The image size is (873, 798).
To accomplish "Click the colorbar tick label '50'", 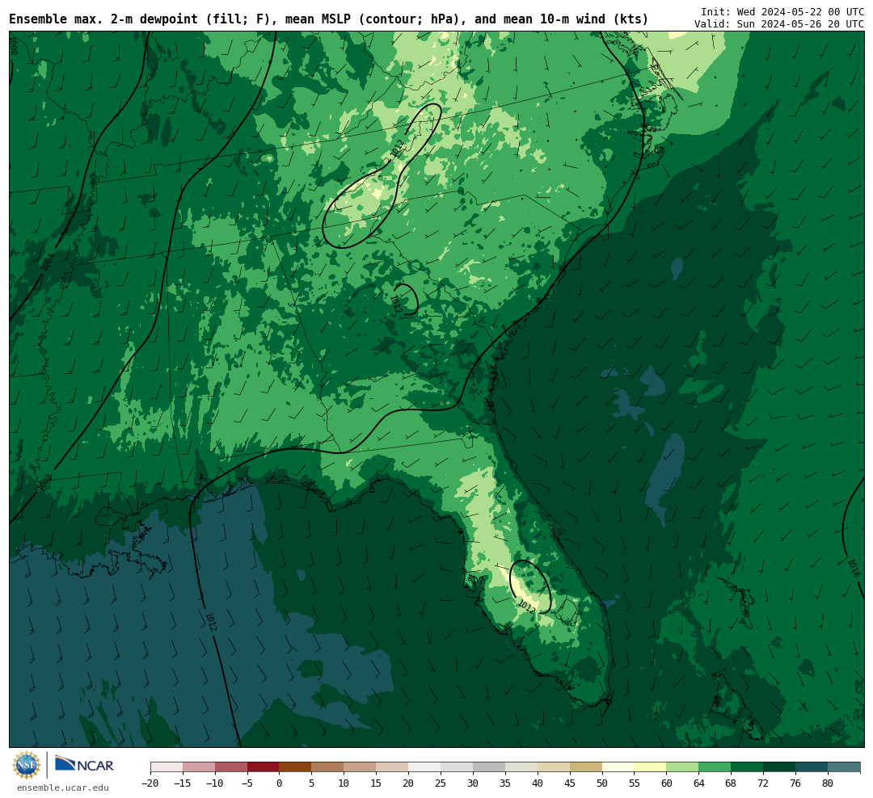I will point(602,783).
